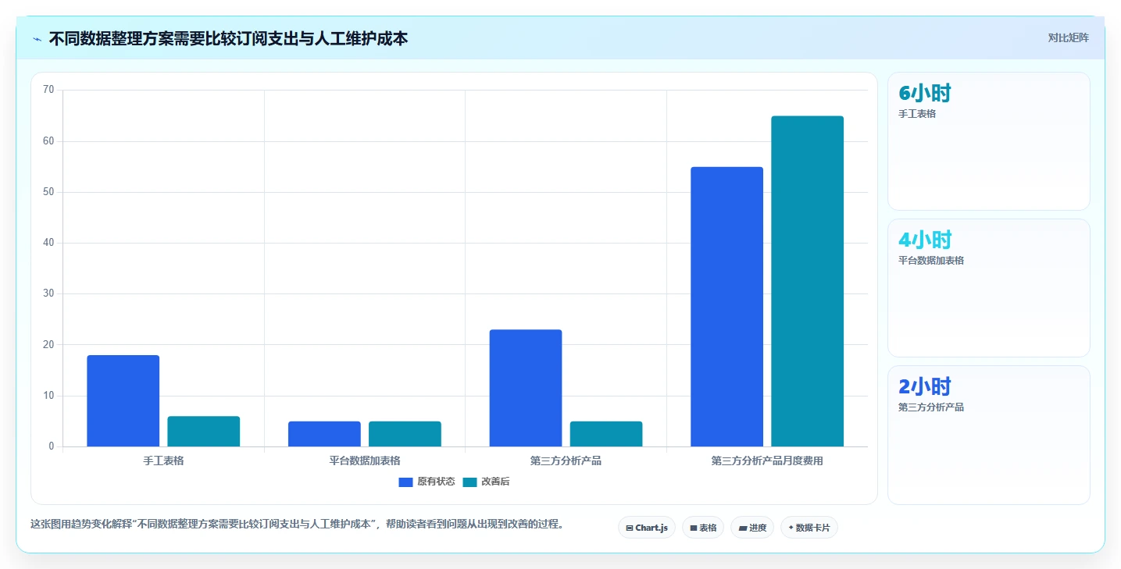
Task: Click the 对比矩阵 label in header
Action: 1068,37
